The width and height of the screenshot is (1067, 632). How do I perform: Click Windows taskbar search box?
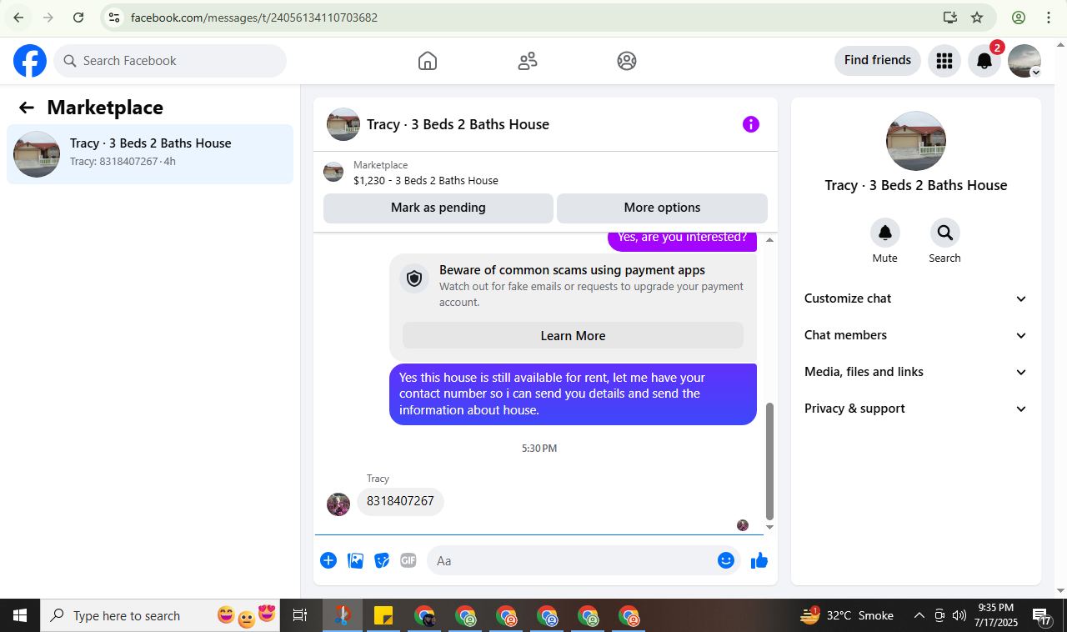click(161, 615)
